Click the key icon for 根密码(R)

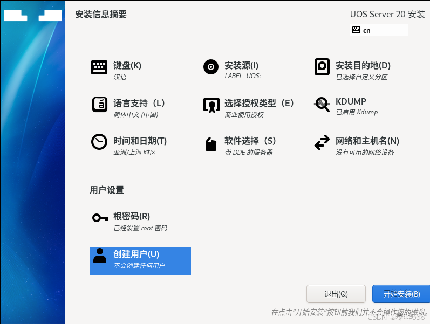100,218
